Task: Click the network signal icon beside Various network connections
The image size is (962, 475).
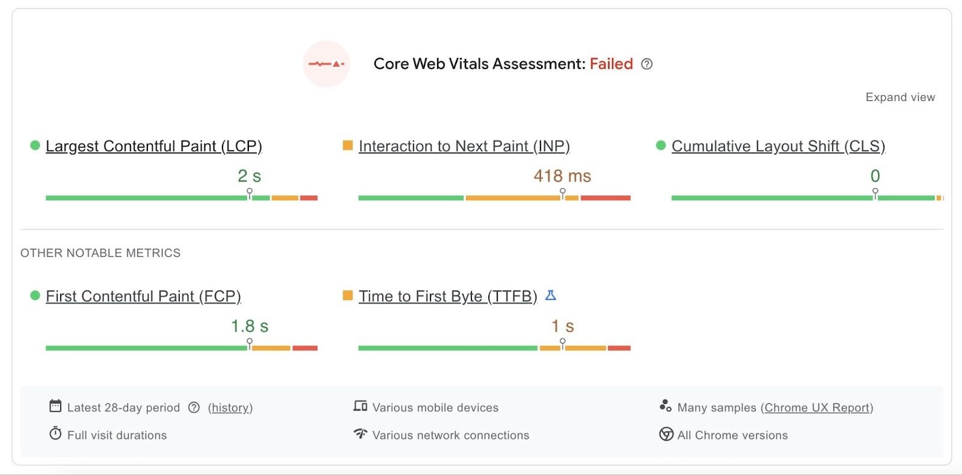Action: click(x=361, y=434)
